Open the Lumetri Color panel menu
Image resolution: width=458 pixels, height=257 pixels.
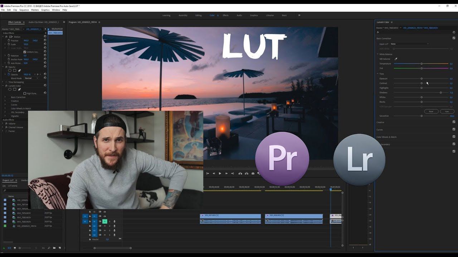[391, 22]
